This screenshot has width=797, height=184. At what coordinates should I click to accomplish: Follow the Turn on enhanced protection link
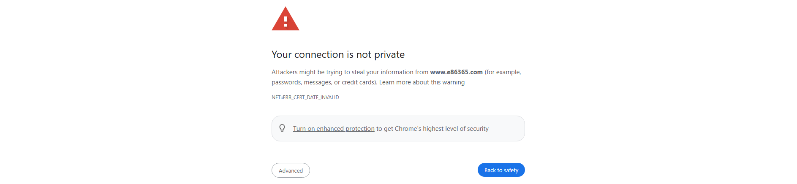334,129
